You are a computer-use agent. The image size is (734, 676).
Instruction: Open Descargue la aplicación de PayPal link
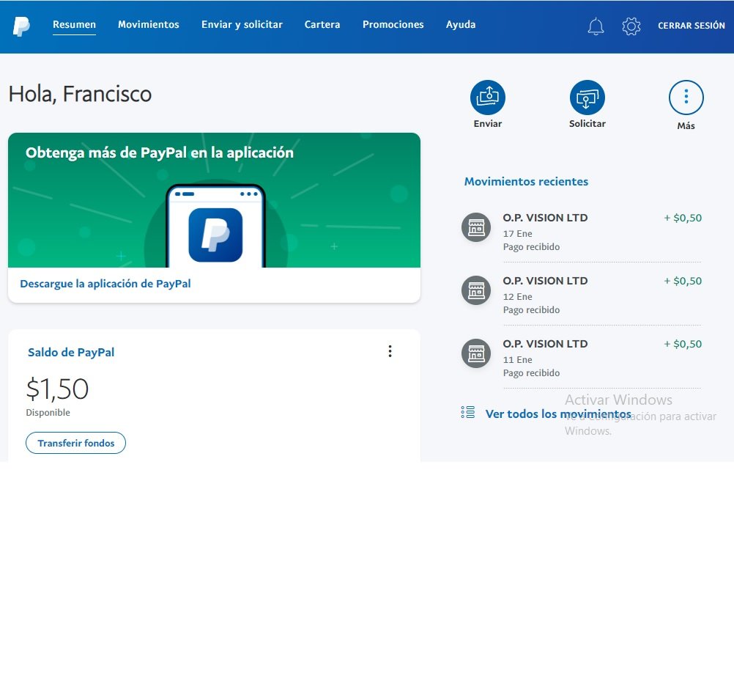(x=105, y=284)
